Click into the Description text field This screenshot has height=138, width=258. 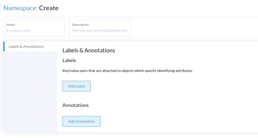point(100,31)
